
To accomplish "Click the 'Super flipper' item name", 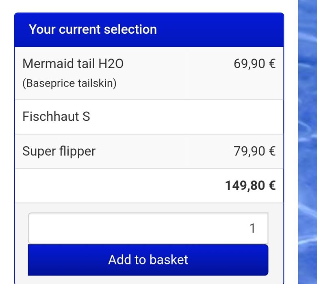I will click(59, 151).
